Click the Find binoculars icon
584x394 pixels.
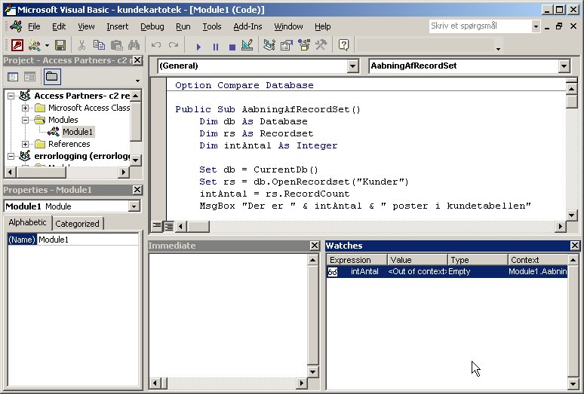(134, 45)
